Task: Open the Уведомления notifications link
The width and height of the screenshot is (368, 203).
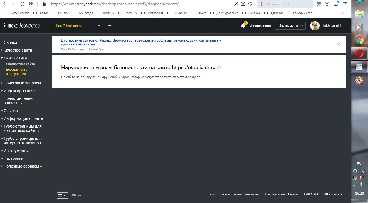Action: coord(260,26)
